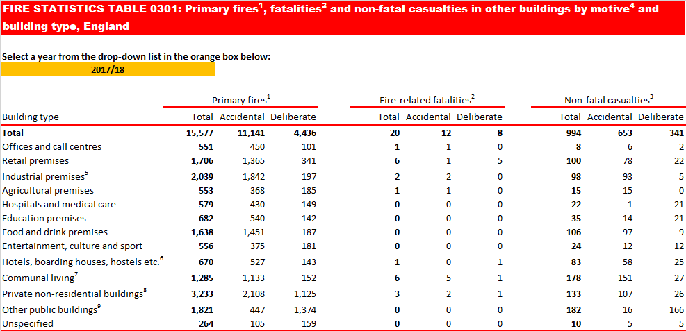Select 'Other public buildings' row label

[x=51, y=309]
